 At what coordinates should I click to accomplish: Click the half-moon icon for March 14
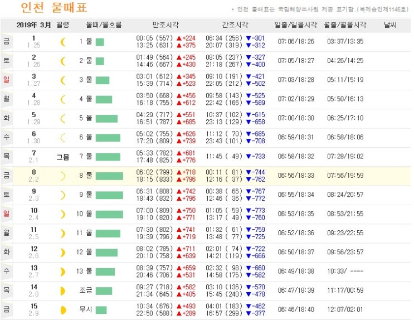point(63,291)
